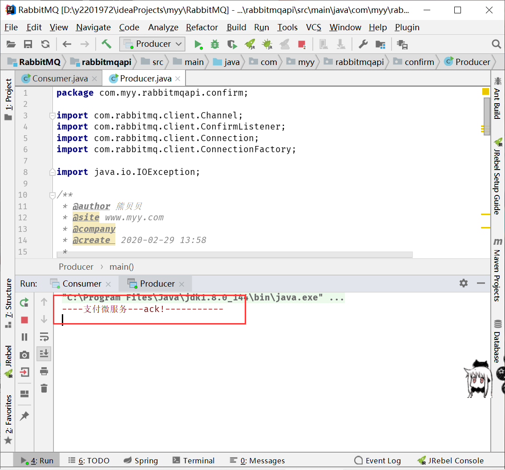
Task: Close the Consumer.java editor tab
Action: tap(94, 79)
